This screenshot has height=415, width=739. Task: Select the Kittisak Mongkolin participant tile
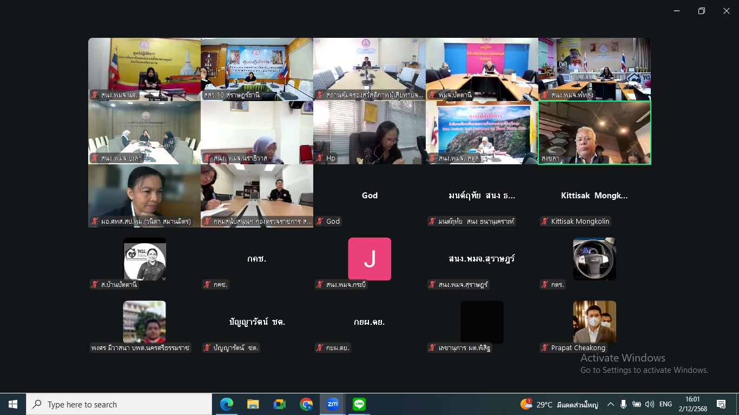595,196
